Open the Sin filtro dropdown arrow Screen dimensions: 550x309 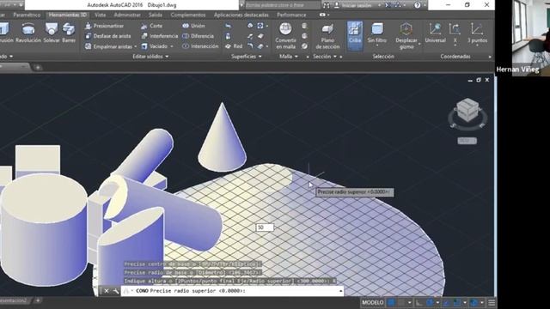(377, 45)
